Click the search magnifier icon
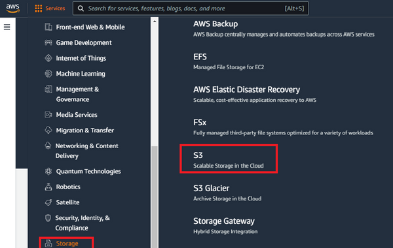Image resolution: width=393 pixels, height=248 pixels. tap(81, 8)
